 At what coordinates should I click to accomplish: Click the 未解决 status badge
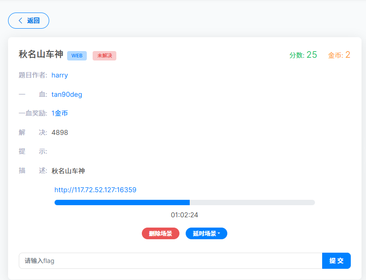[105, 56]
